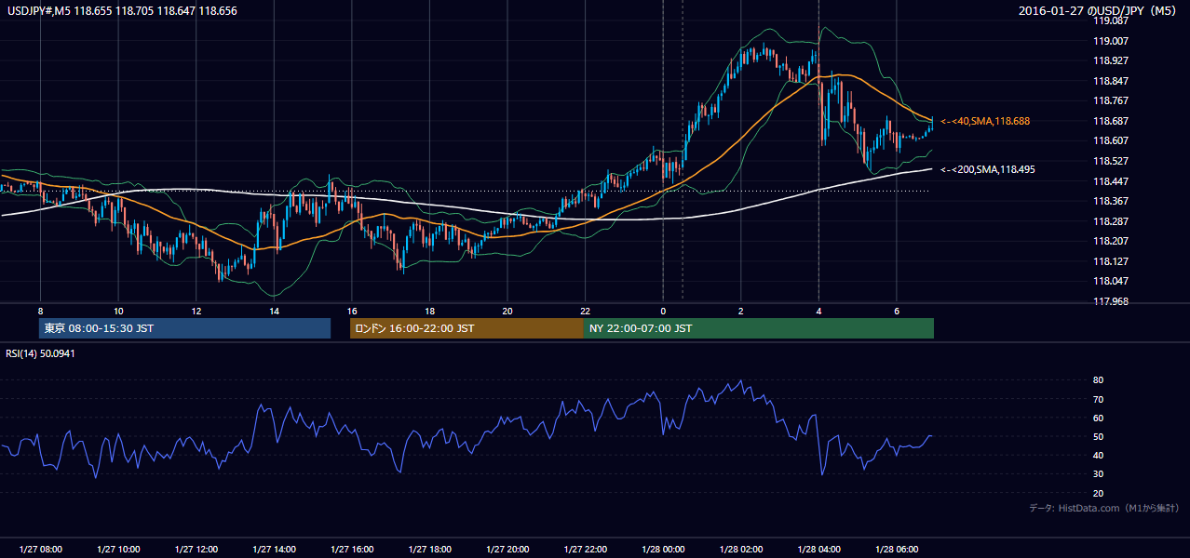Click the 'データ: HistData.com' data source credit
The width and height of the screenshot is (1190, 558).
1104,508
